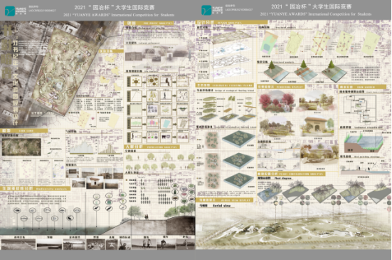Open the dark satellite site photo

21,147
